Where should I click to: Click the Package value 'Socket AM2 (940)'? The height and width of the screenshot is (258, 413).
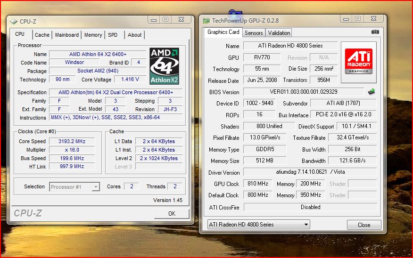point(98,71)
